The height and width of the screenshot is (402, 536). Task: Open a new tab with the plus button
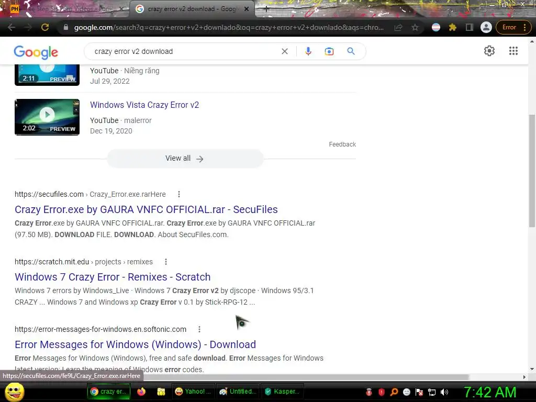click(x=266, y=9)
